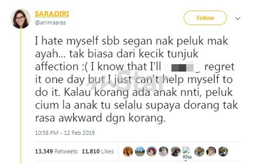
Task: Open the @animaaras handle link
Action: 50,23
